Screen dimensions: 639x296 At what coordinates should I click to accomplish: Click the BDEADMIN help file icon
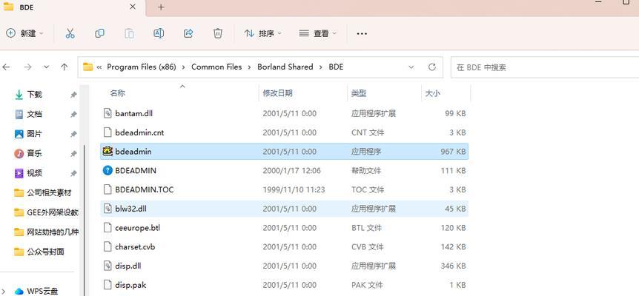[107, 170]
